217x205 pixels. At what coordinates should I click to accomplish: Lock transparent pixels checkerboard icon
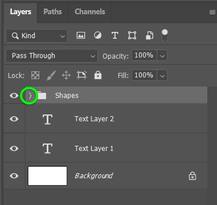pos(35,75)
